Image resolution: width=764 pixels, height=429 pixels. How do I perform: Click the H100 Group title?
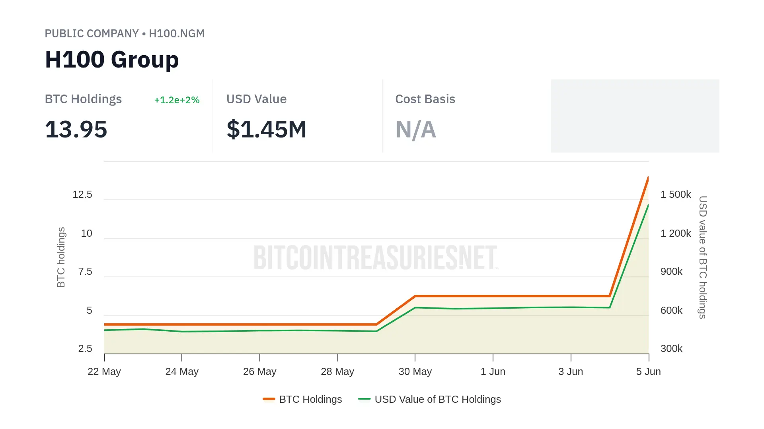(x=112, y=60)
